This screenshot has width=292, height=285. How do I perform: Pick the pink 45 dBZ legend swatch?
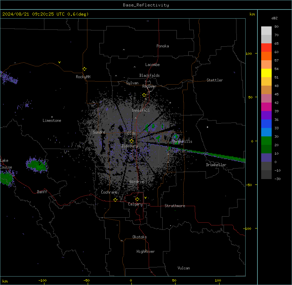(x=266, y=98)
